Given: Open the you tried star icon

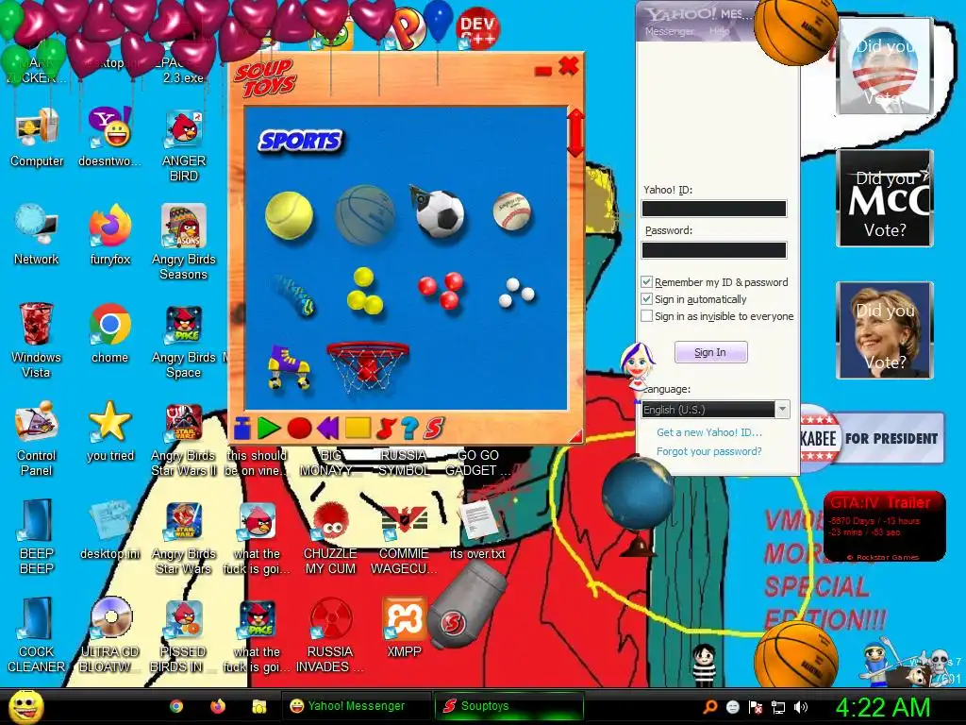Looking at the screenshot, I should pyautogui.click(x=110, y=430).
